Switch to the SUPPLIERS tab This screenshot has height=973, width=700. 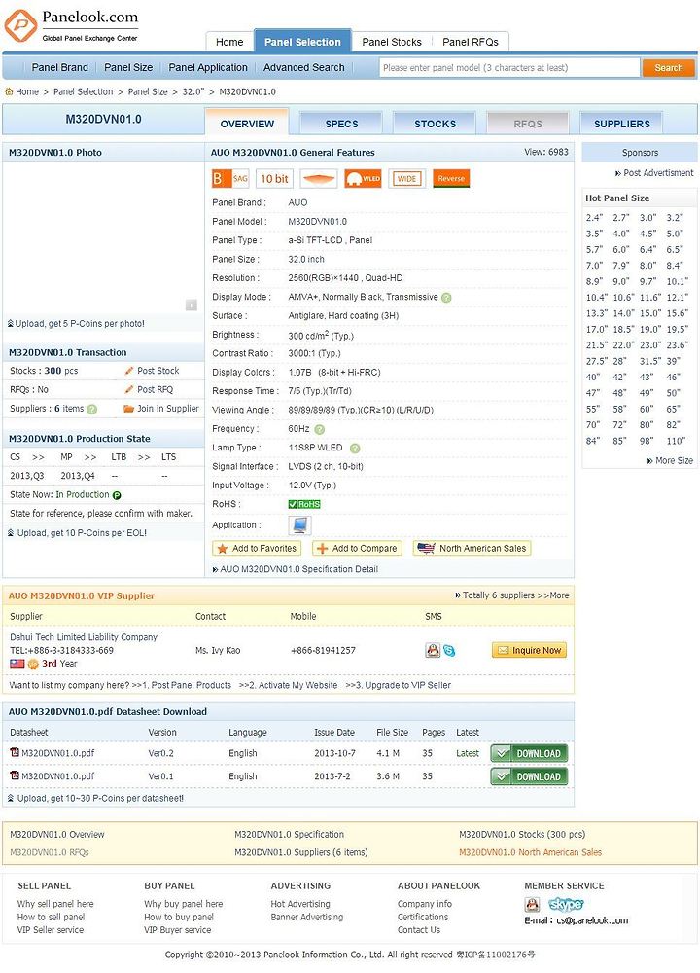[622, 124]
